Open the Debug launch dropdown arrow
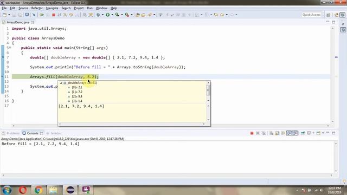Image resolution: width=347 pixels, height=195 pixels. click(102, 15)
